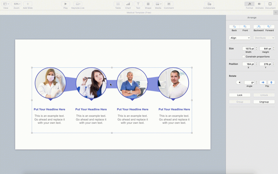
Task: Click the Collaborate icon
Action: pyautogui.click(x=209, y=4)
